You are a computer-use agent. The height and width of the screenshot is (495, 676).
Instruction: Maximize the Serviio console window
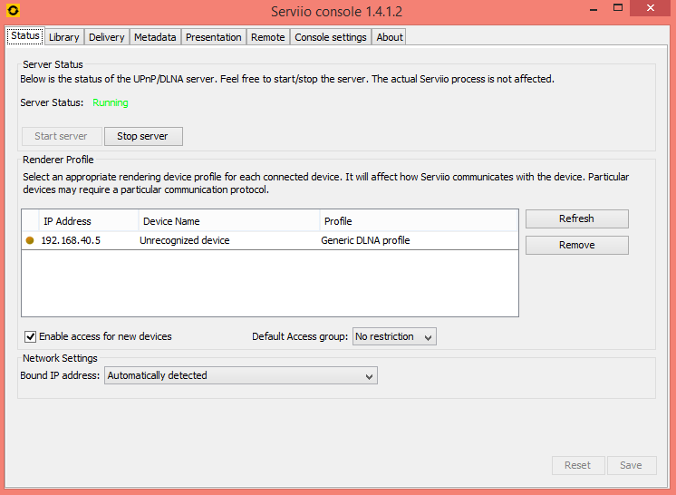[x=618, y=8]
